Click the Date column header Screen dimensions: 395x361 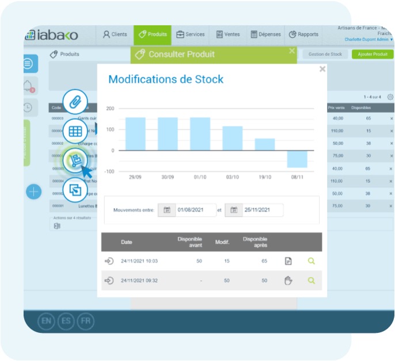coord(127,242)
